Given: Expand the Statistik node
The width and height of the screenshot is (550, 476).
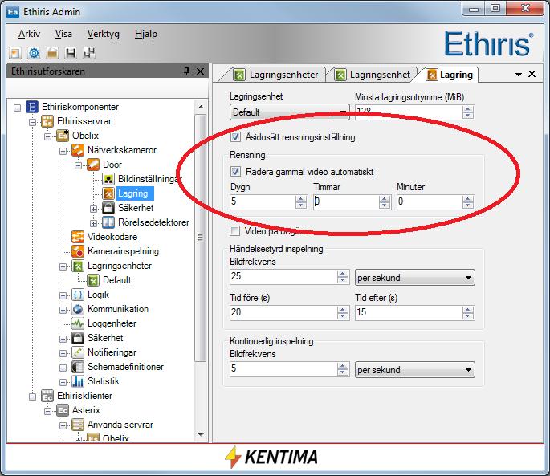Looking at the screenshot, I should (63, 382).
